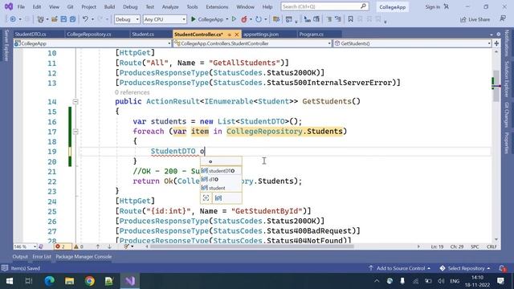This screenshot has height=289, width=514.
Task: Open the Output panel tab
Action: tap(20, 257)
